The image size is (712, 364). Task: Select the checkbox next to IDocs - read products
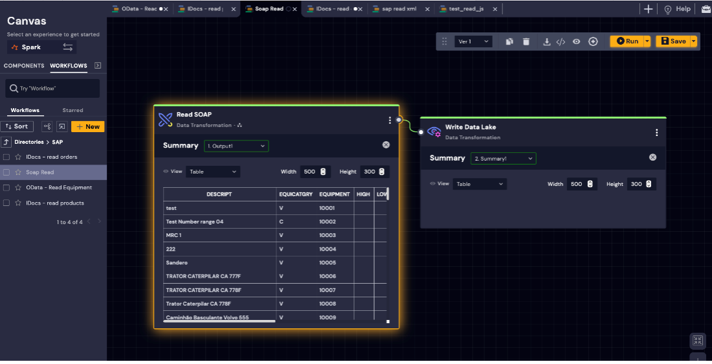6,203
